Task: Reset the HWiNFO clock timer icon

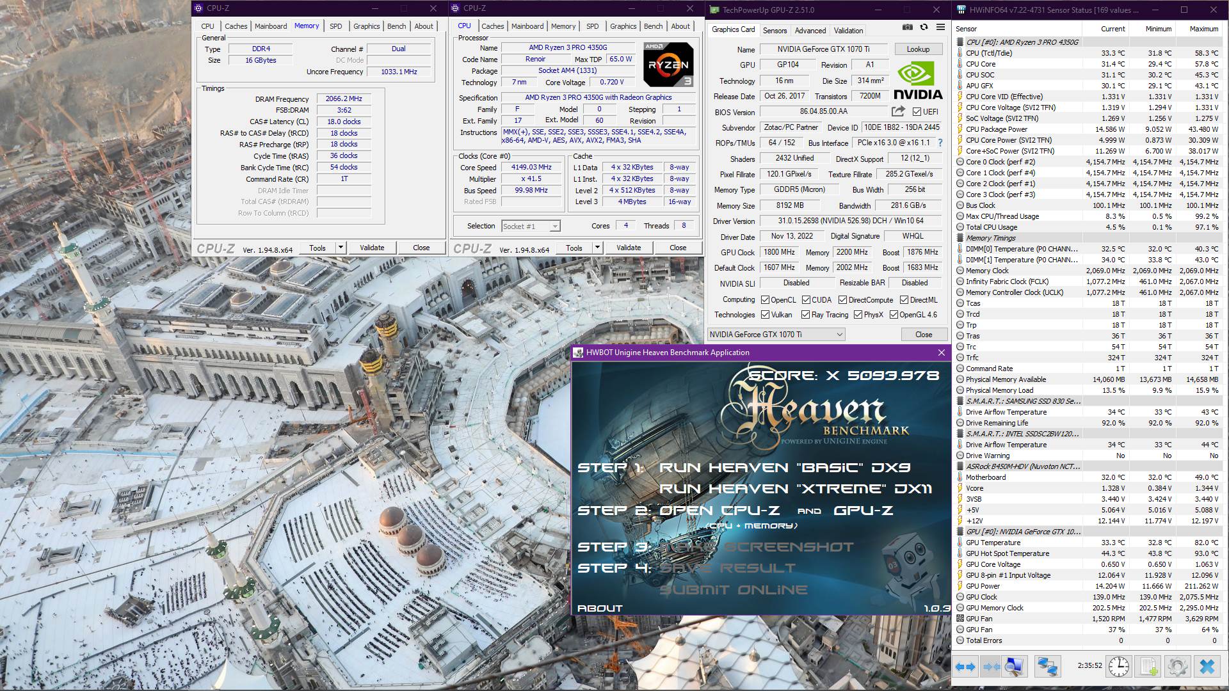Action: (1119, 667)
